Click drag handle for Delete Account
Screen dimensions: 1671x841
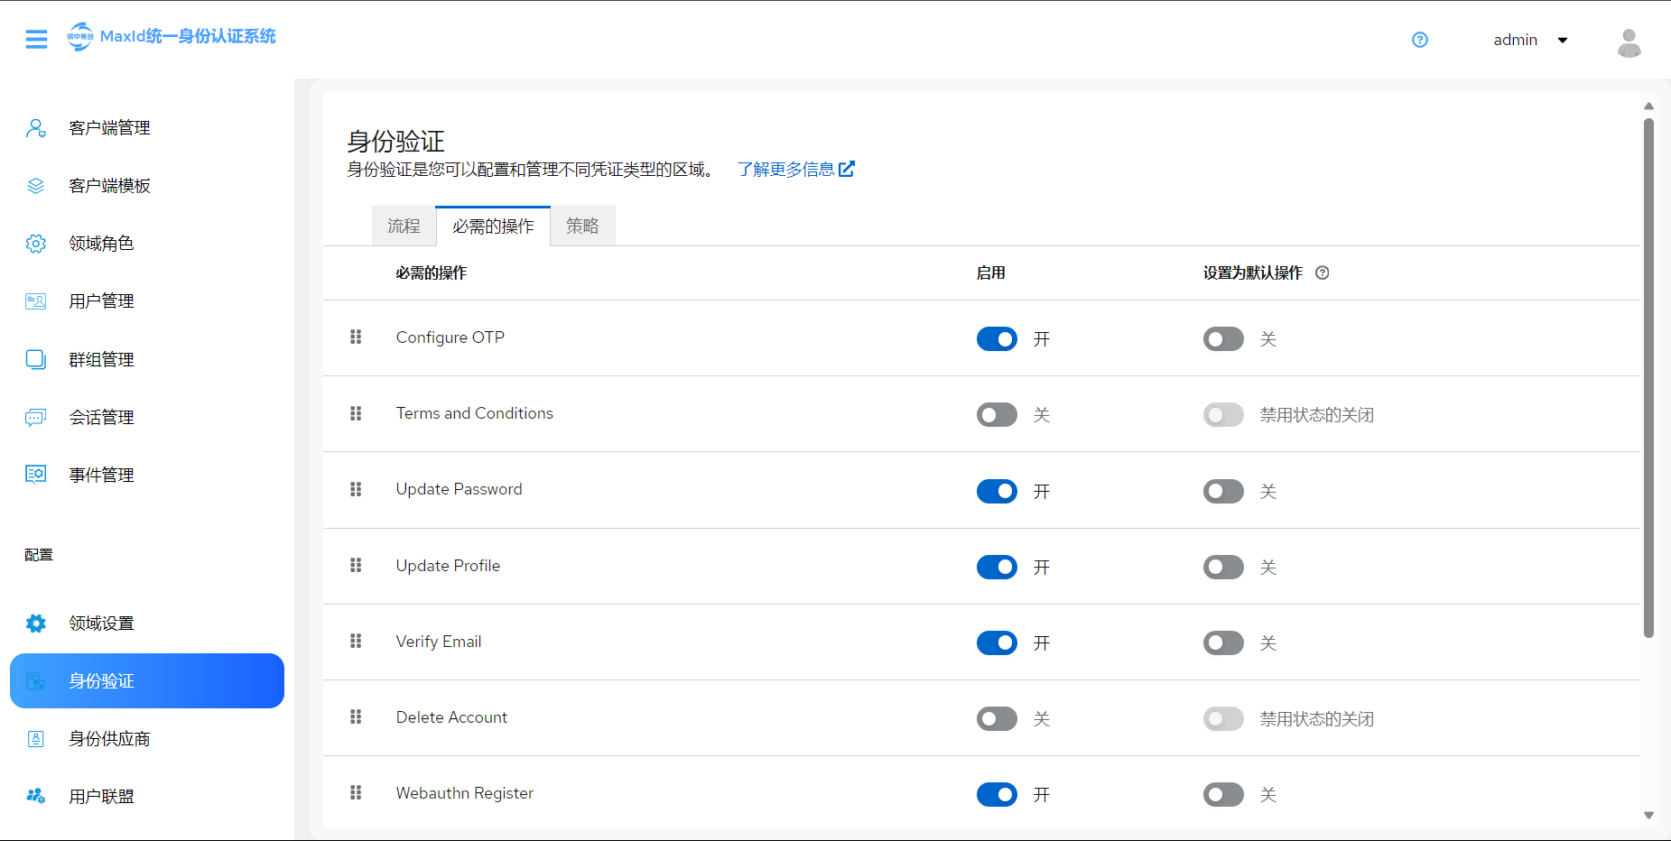356,716
